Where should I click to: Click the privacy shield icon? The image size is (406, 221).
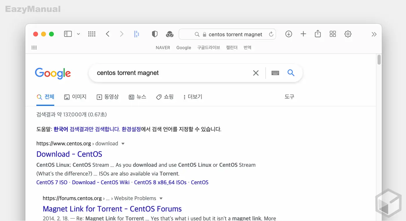155,34
